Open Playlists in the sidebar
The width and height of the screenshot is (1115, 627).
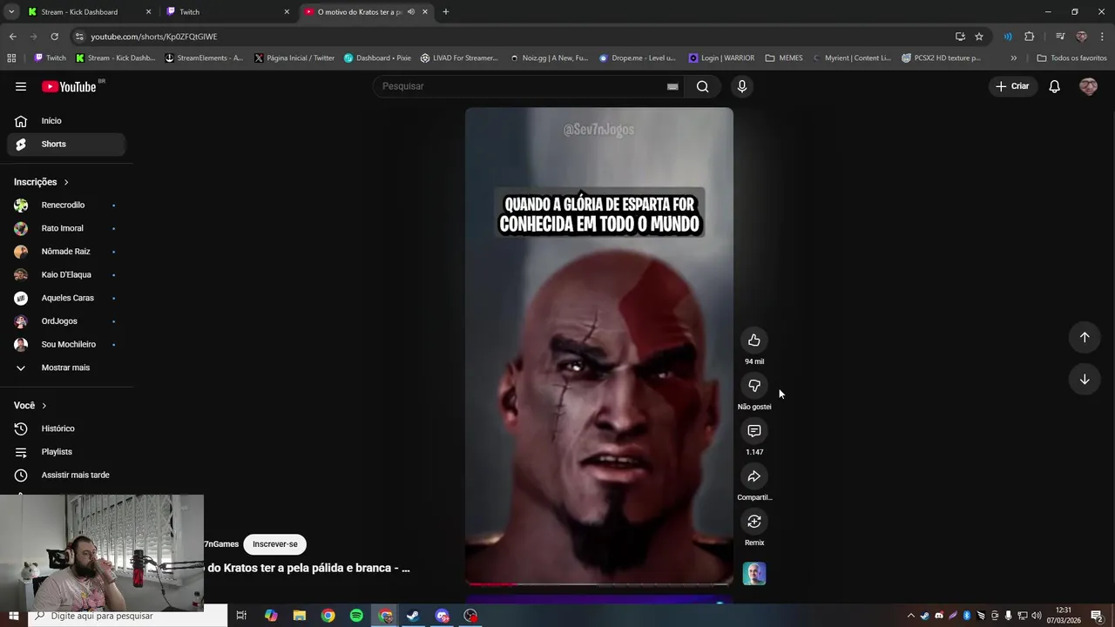tap(65, 452)
